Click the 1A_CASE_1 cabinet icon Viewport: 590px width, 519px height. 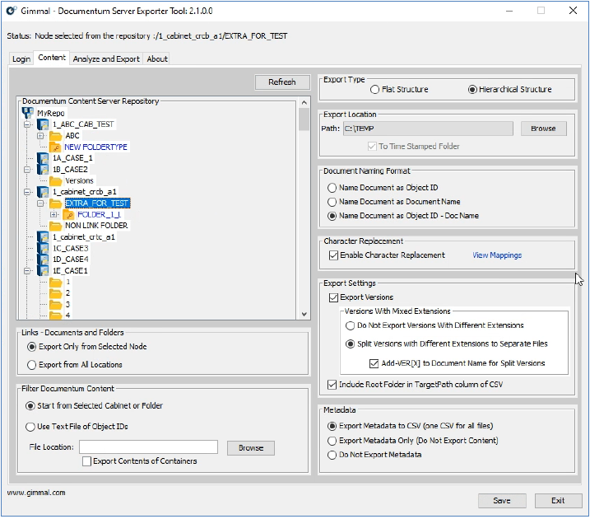pyautogui.click(x=44, y=158)
